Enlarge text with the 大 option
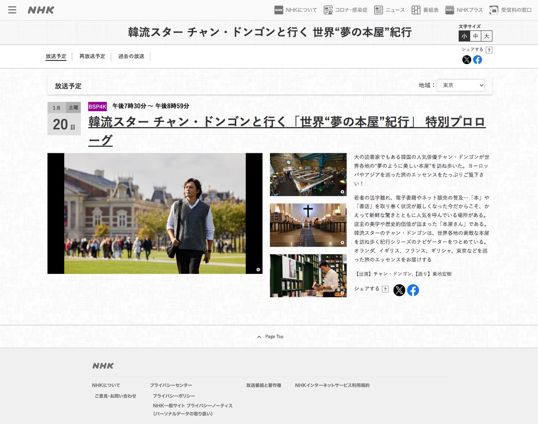This screenshot has height=424, width=538. (487, 36)
